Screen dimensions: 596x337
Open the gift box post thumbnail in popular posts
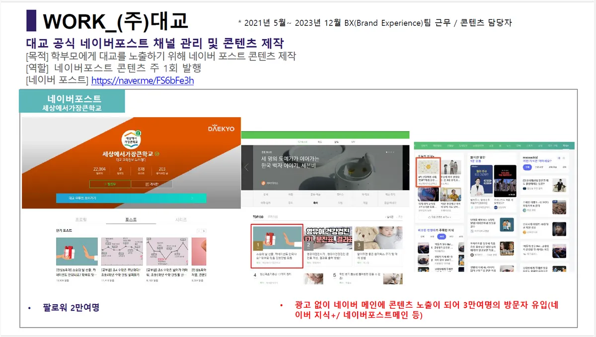coord(76,251)
